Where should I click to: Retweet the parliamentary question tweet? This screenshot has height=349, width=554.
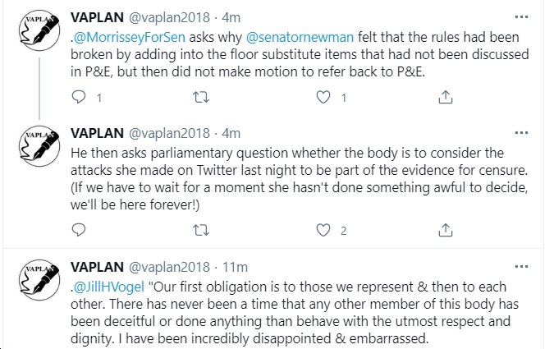[201, 230]
